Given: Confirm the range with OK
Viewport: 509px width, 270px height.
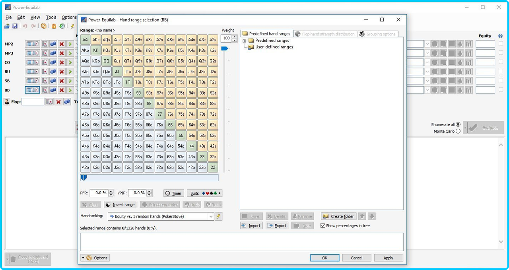Looking at the screenshot, I should coord(325,258).
